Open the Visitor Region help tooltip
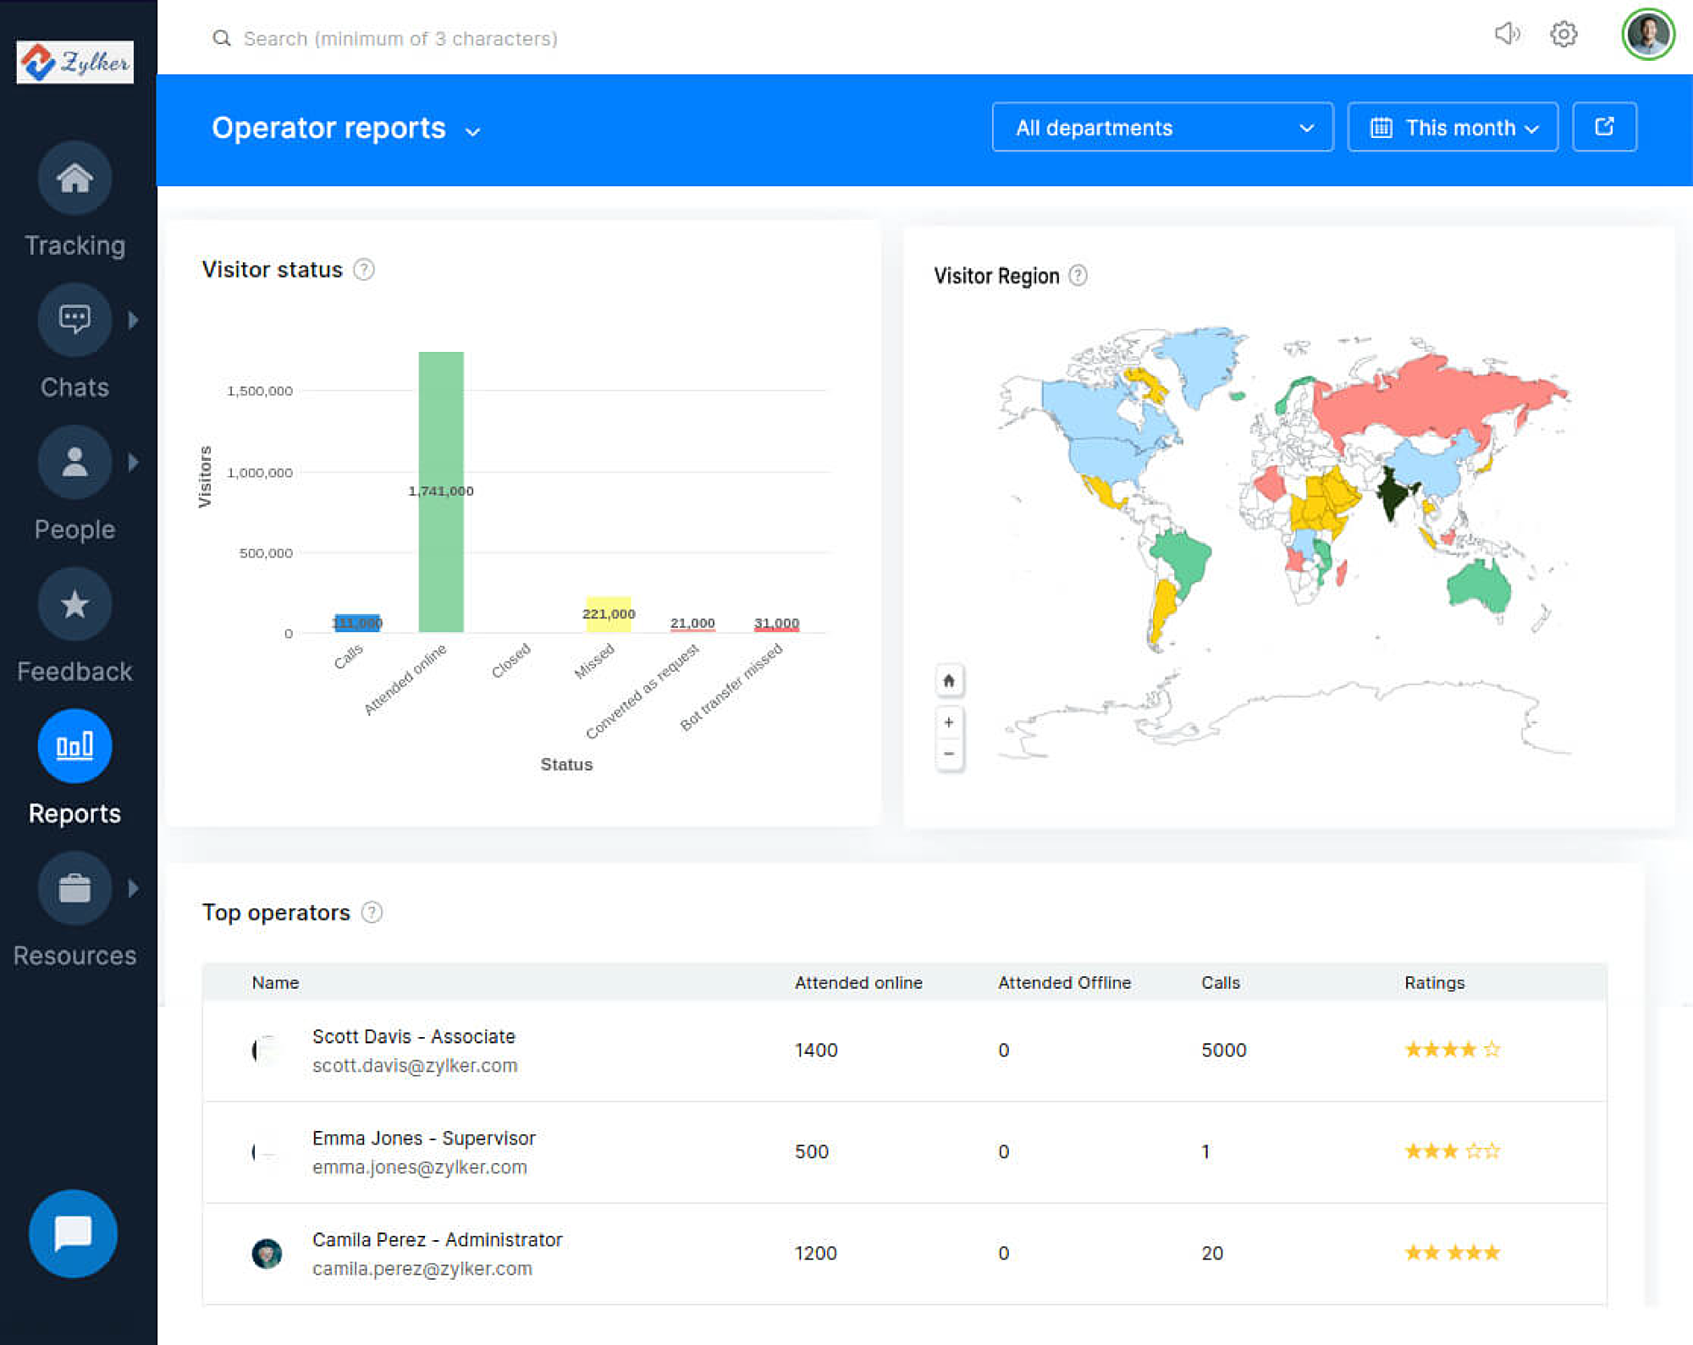 coord(1078,275)
